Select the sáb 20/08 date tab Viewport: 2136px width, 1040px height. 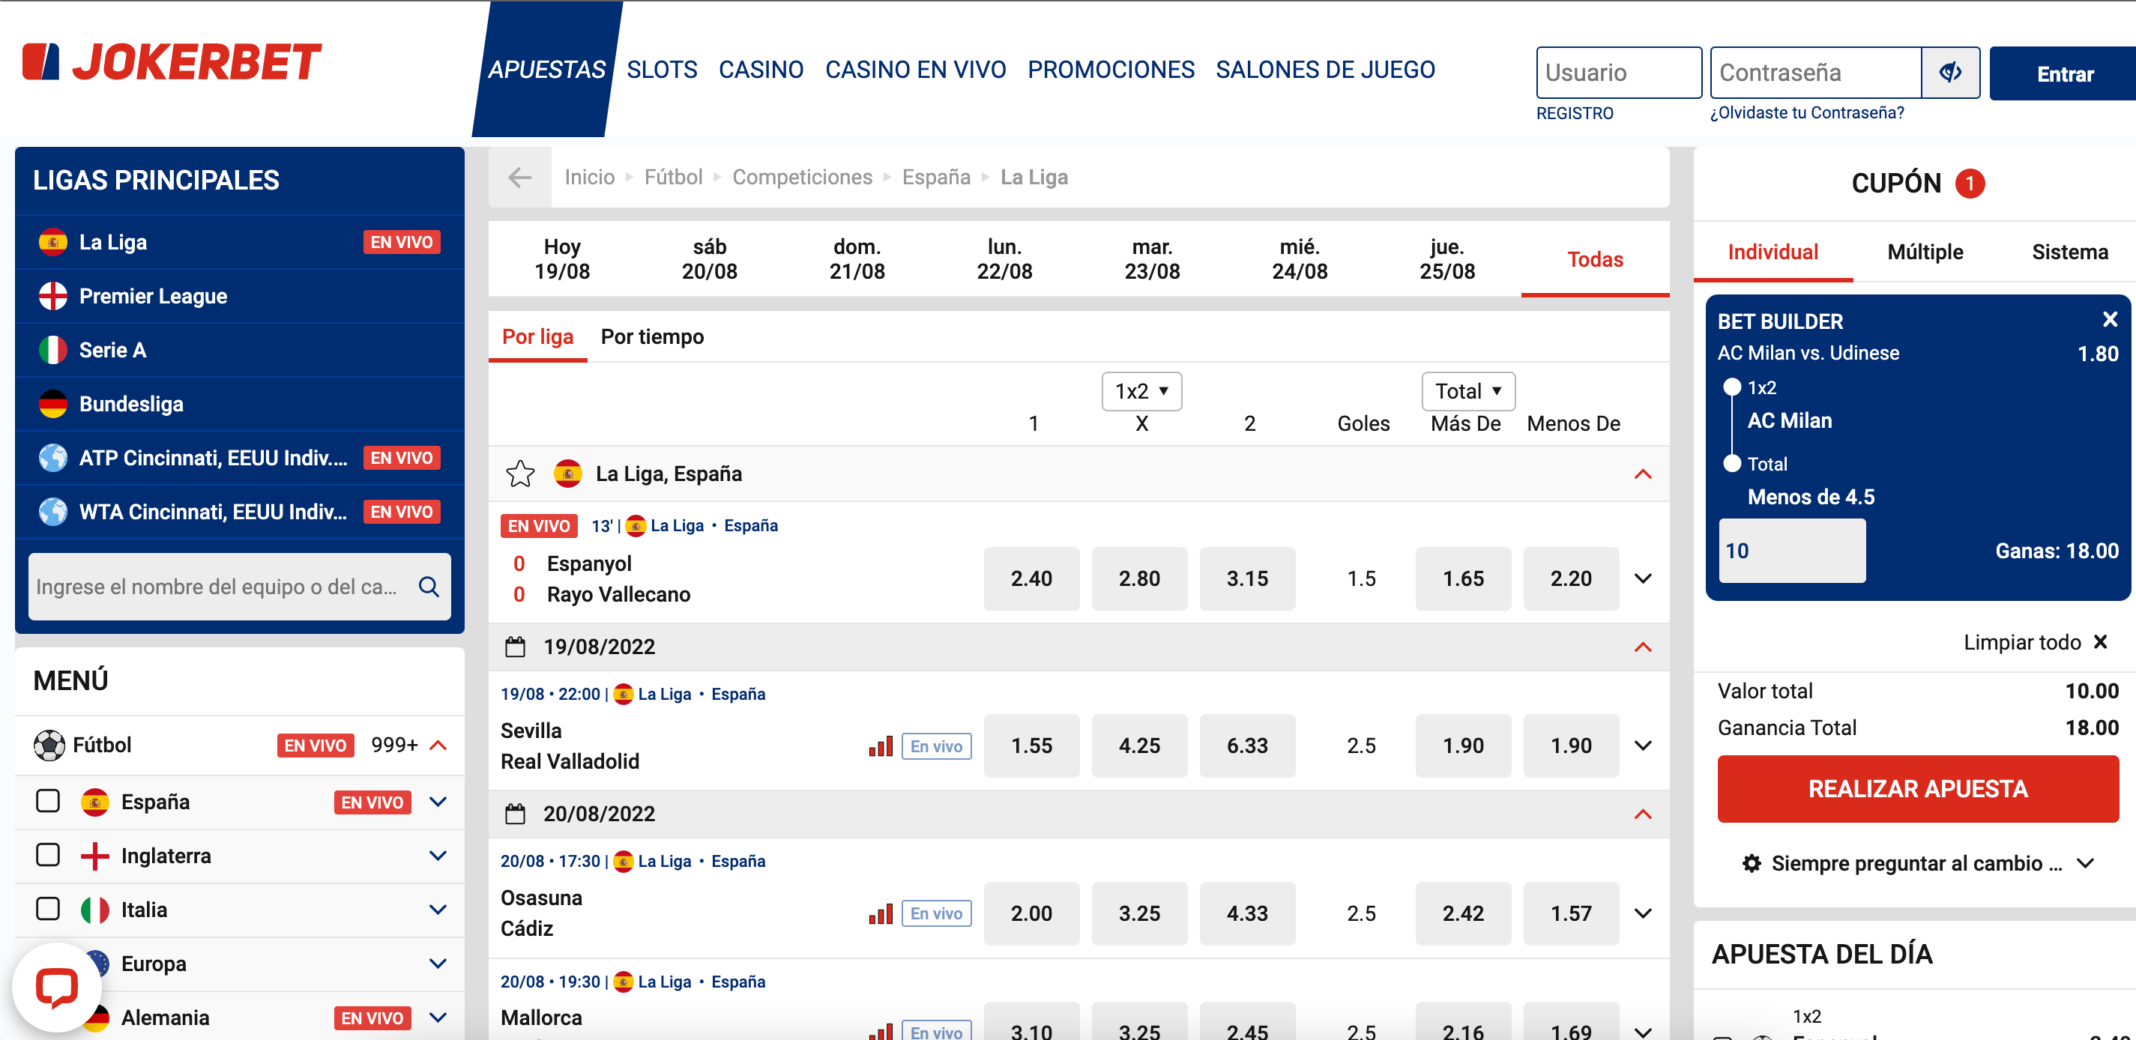tap(709, 259)
